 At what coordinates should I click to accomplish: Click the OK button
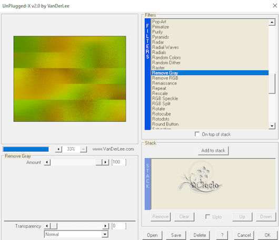[x=267, y=235]
